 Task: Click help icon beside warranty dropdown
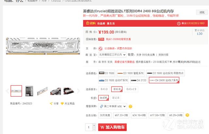point(130,106)
